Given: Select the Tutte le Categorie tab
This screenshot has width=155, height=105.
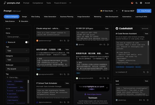Looking at the screenshot, I should point(12,16).
